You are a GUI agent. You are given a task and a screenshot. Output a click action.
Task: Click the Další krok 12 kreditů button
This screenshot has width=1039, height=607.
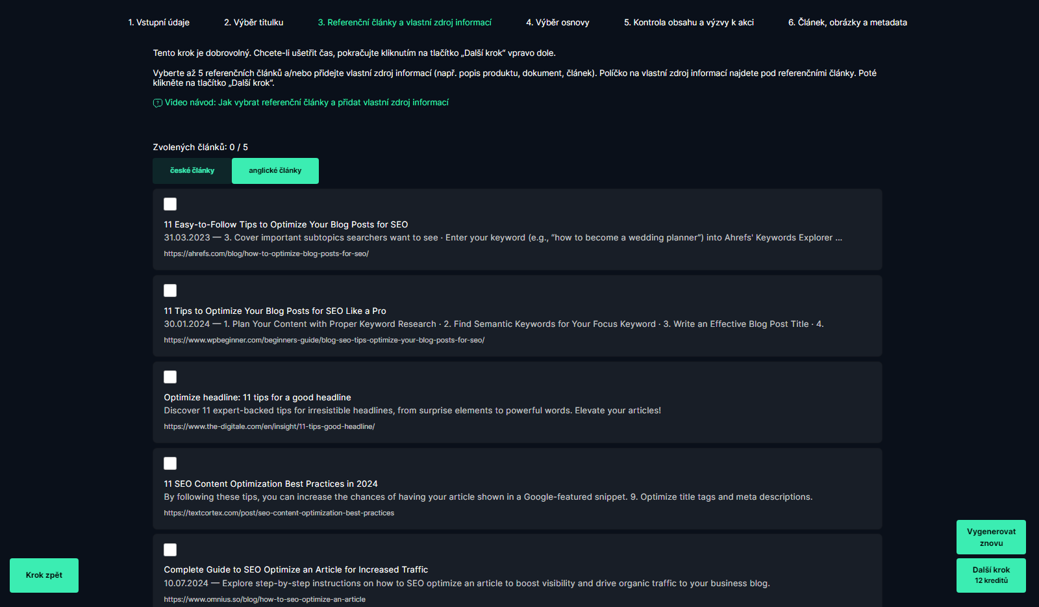click(x=991, y=575)
